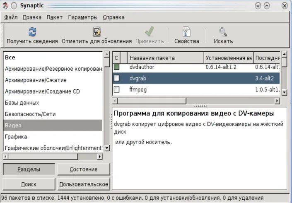Select Архивирование/Сжатие section
The image size is (292, 203).
tap(53, 80)
